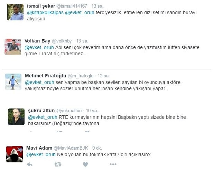Open the @m_fratoglu handle
Image resolution: width=222 pixels, height=171 pixels.
click(x=81, y=76)
